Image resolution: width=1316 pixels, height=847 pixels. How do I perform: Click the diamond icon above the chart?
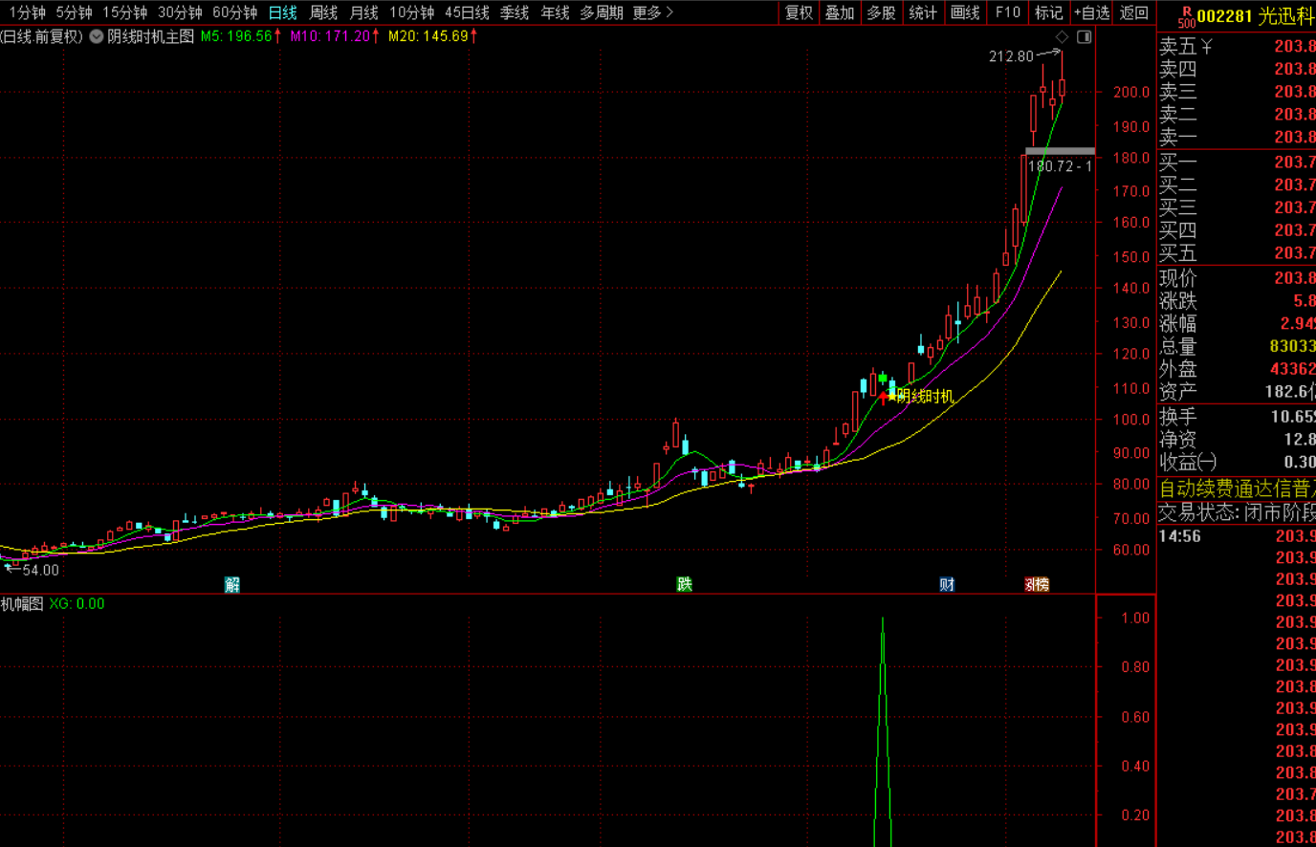coord(1062,36)
